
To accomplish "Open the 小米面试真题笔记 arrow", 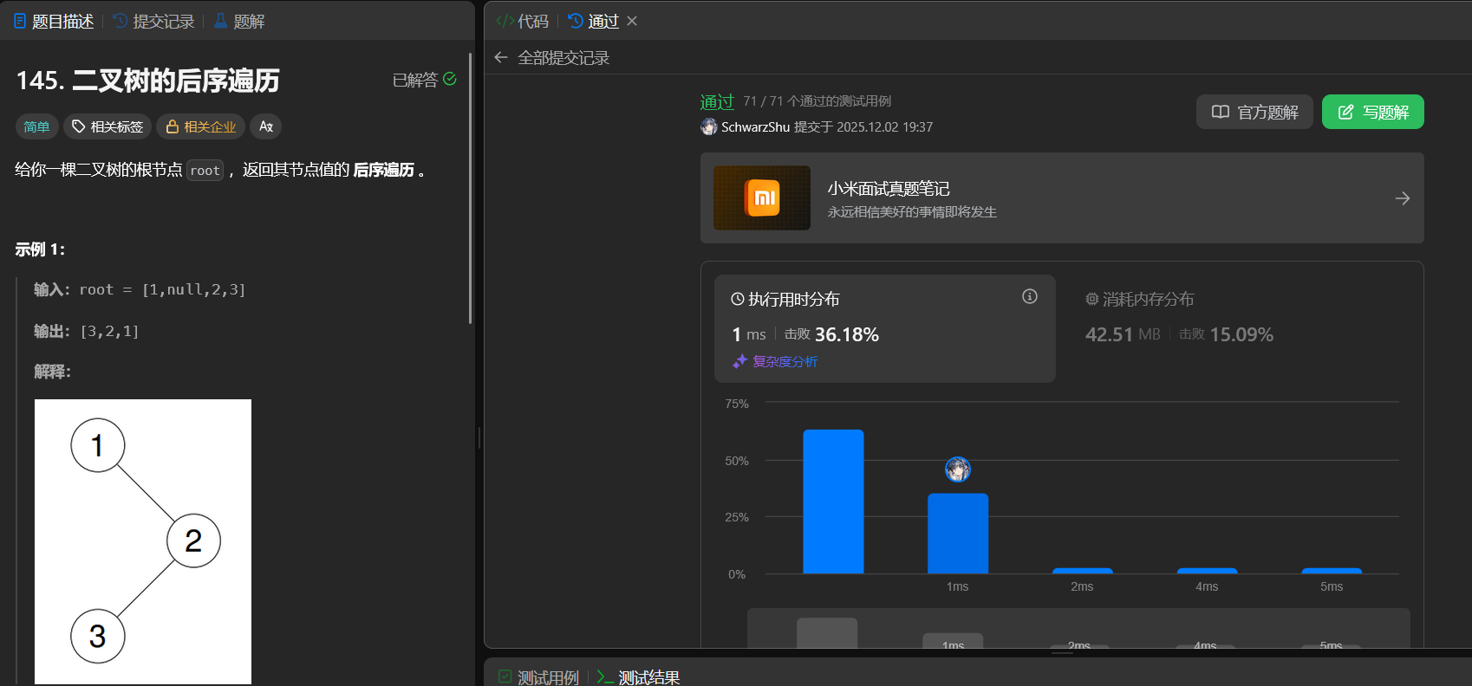I will coord(1402,198).
